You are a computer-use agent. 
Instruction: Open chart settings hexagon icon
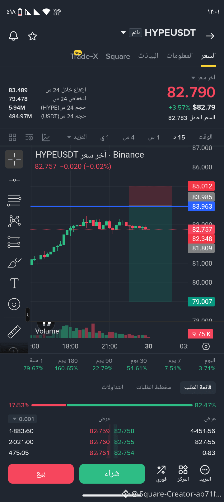coord(206,346)
